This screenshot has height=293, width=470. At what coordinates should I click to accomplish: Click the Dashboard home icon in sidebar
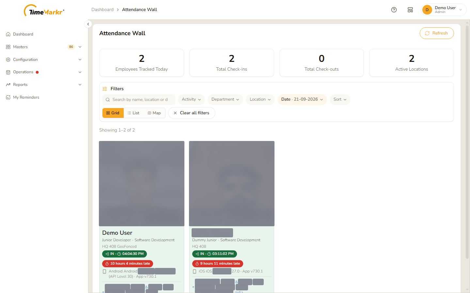click(8, 34)
